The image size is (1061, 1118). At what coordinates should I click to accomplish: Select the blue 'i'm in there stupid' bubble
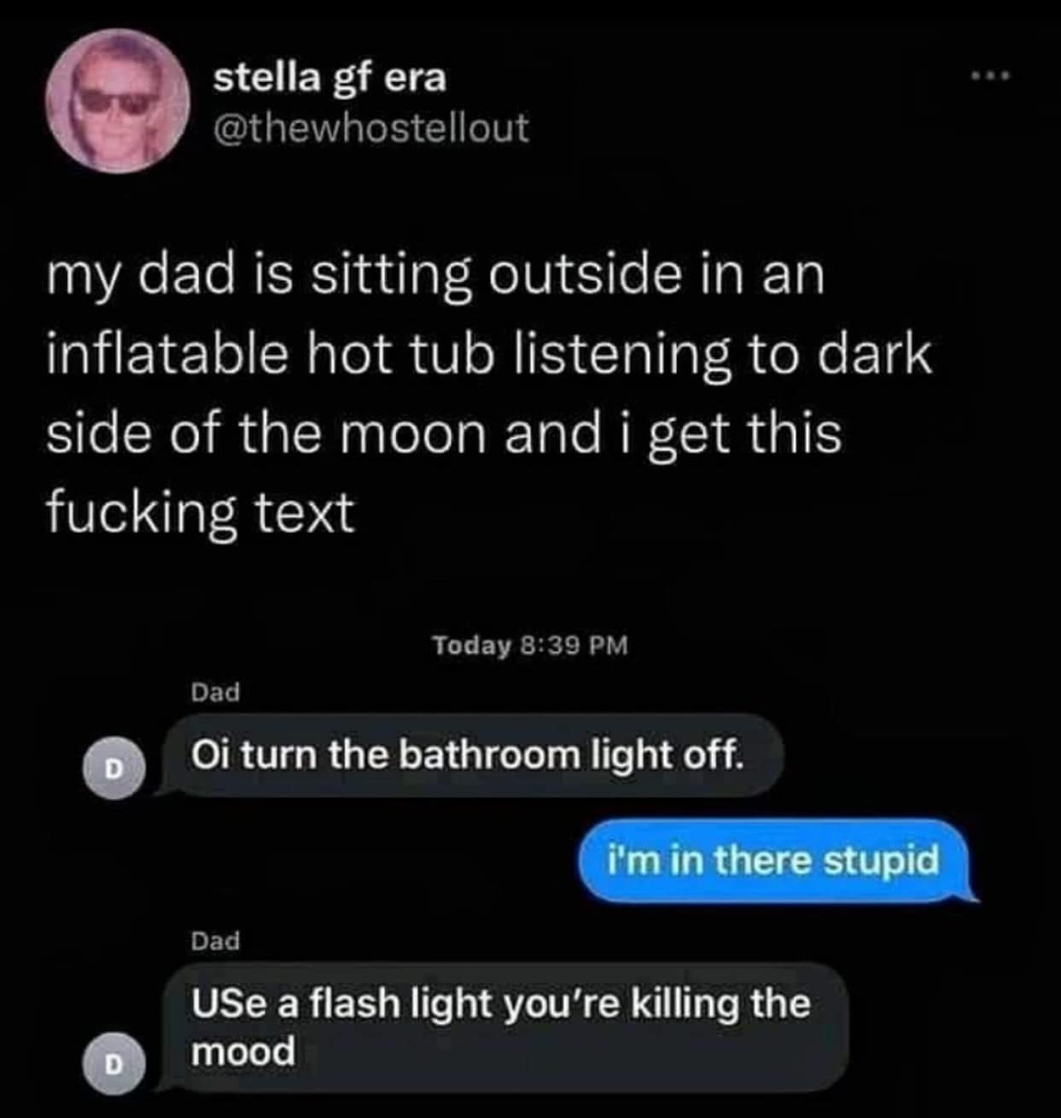[x=775, y=860]
